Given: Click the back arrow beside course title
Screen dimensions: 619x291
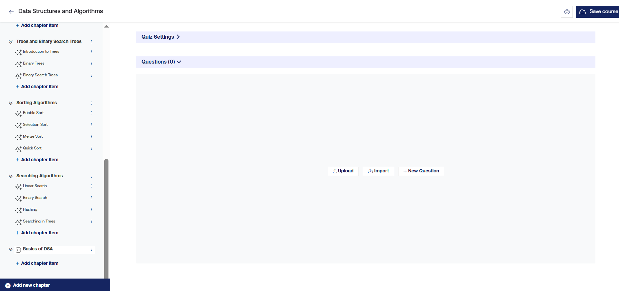Looking at the screenshot, I should tap(11, 12).
